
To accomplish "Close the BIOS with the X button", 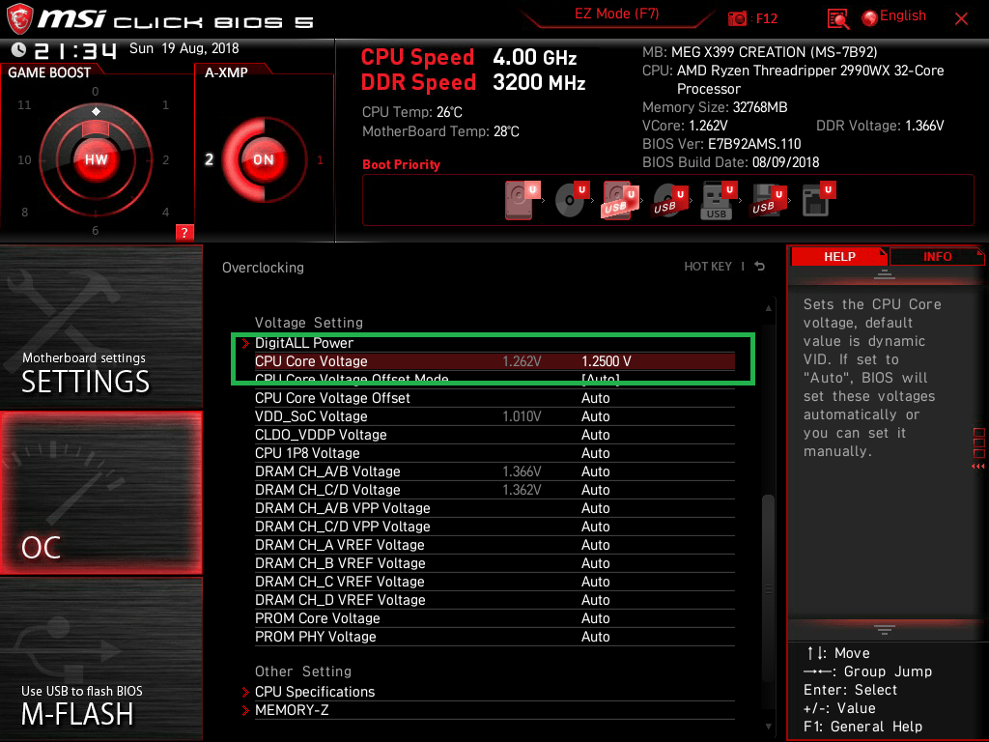I will [961, 19].
